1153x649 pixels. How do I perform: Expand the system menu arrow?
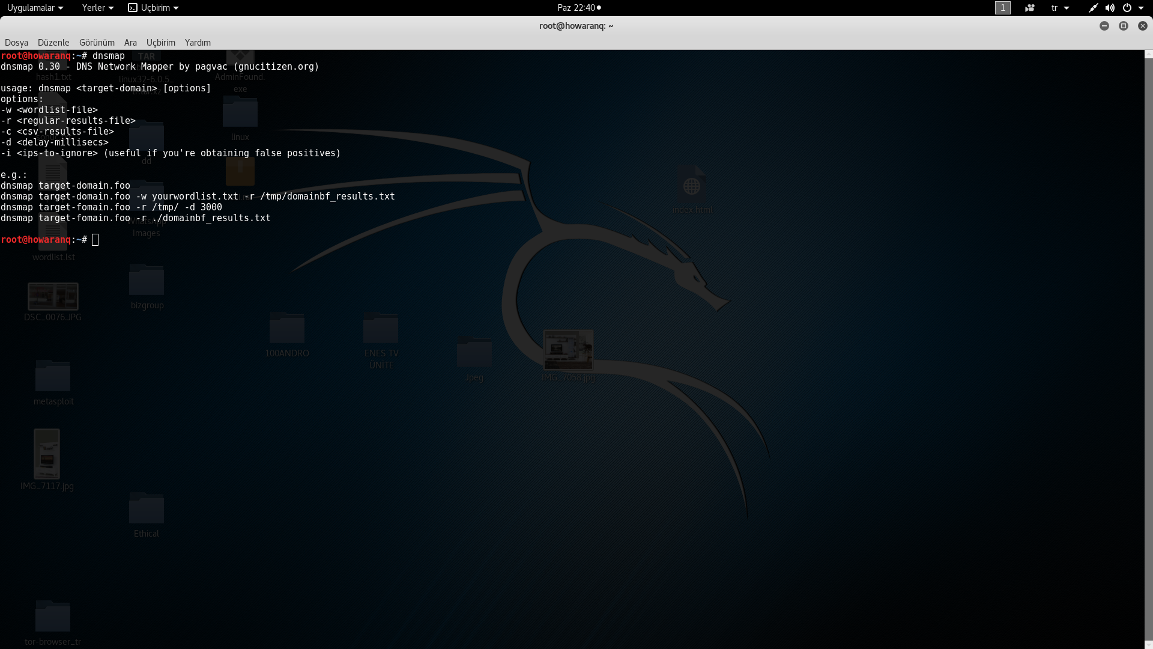1141,8
